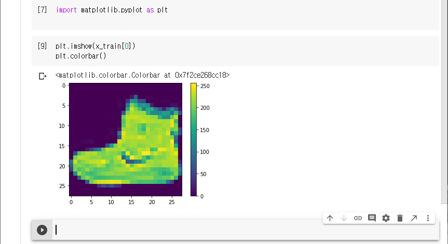Open the cell's more options menu
Screen dimensions: 448x244
(x=428, y=218)
